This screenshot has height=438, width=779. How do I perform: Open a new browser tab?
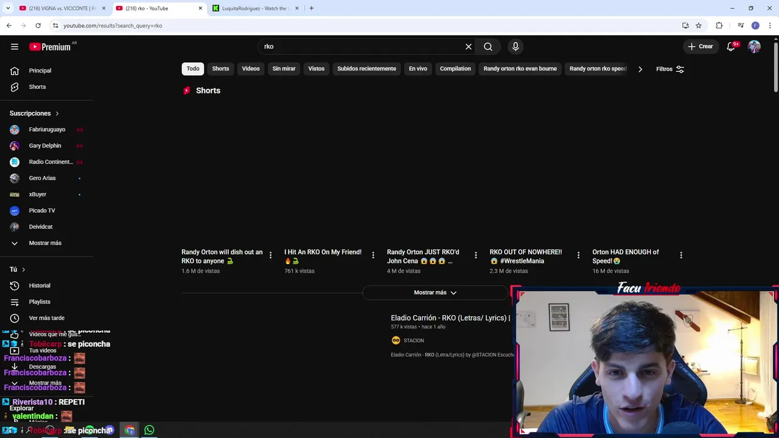[x=311, y=9]
